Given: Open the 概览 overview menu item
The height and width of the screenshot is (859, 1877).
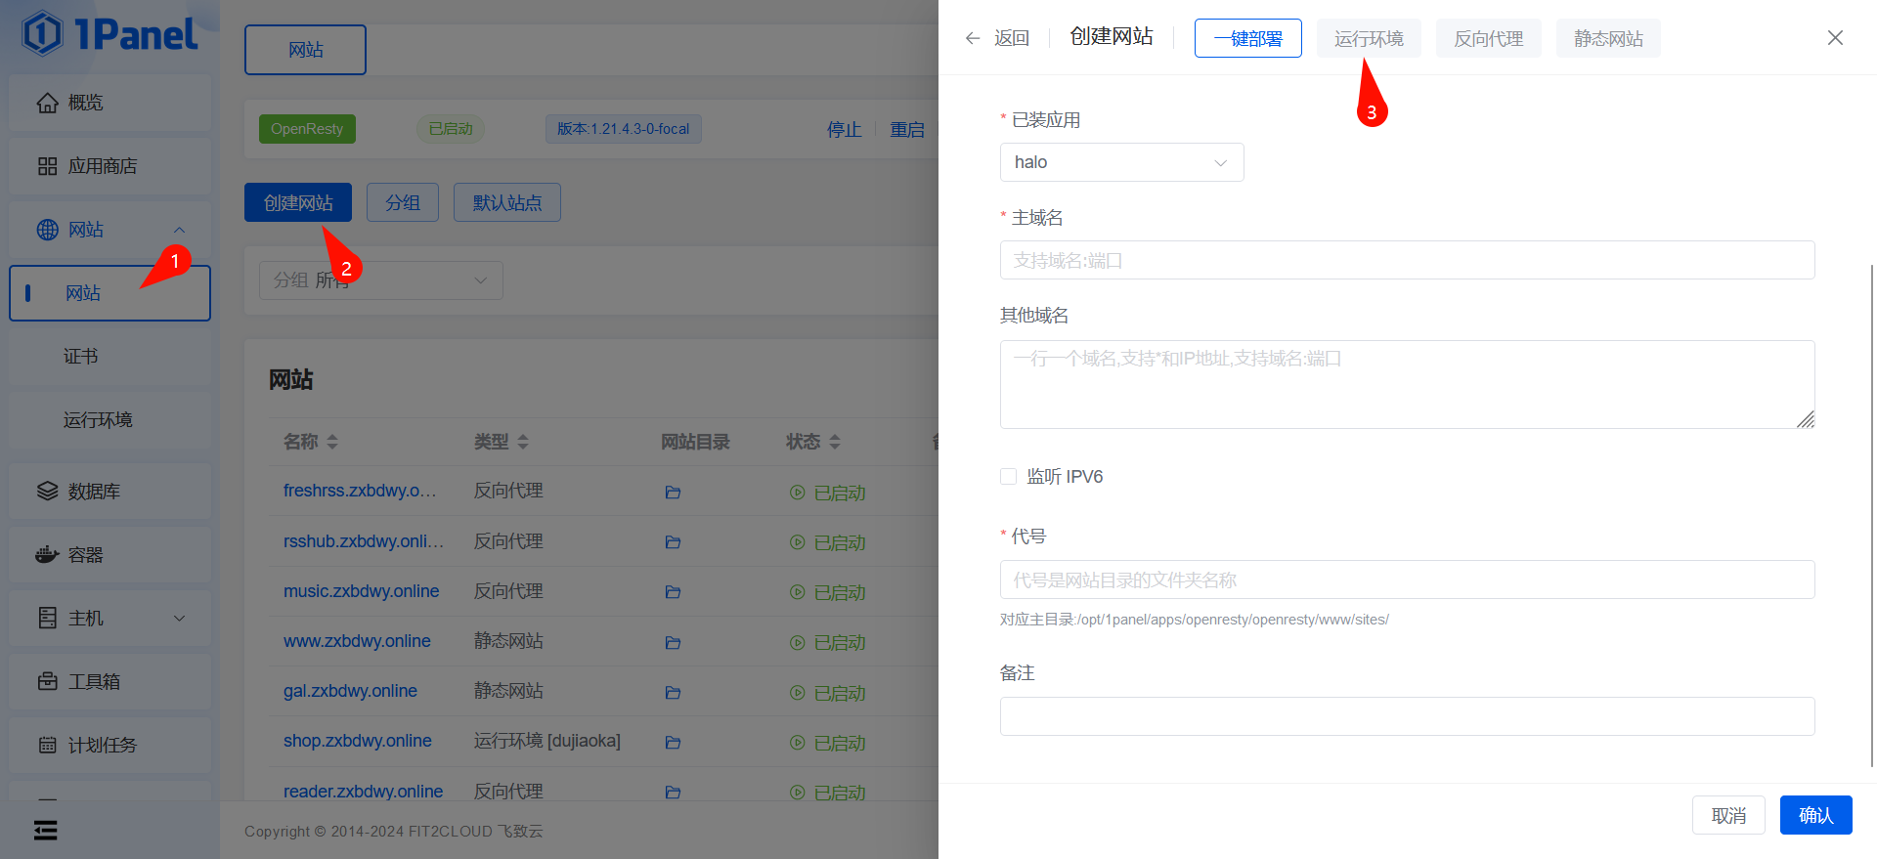Looking at the screenshot, I should point(109,103).
